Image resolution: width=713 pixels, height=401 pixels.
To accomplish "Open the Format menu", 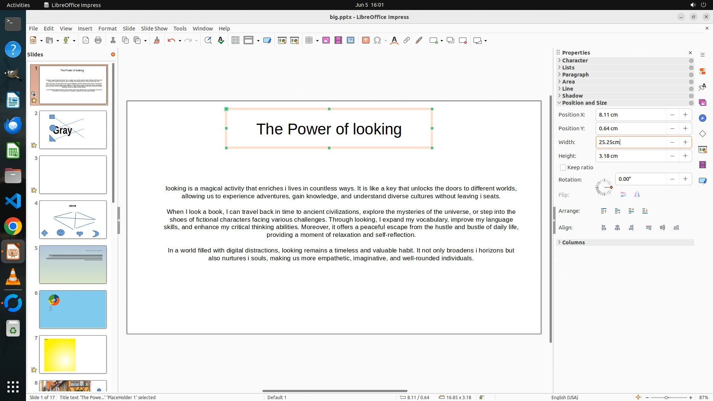I will 107,29.
